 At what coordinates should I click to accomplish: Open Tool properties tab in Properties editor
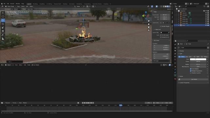click(x=175, y=45)
